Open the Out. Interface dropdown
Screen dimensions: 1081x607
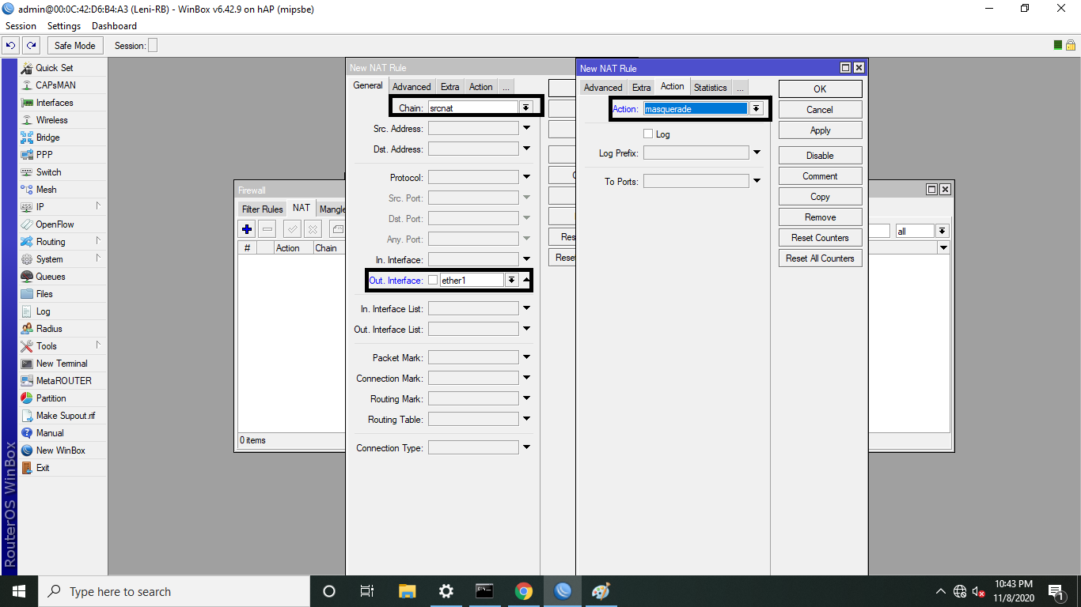pyautogui.click(x=512, y=280)
